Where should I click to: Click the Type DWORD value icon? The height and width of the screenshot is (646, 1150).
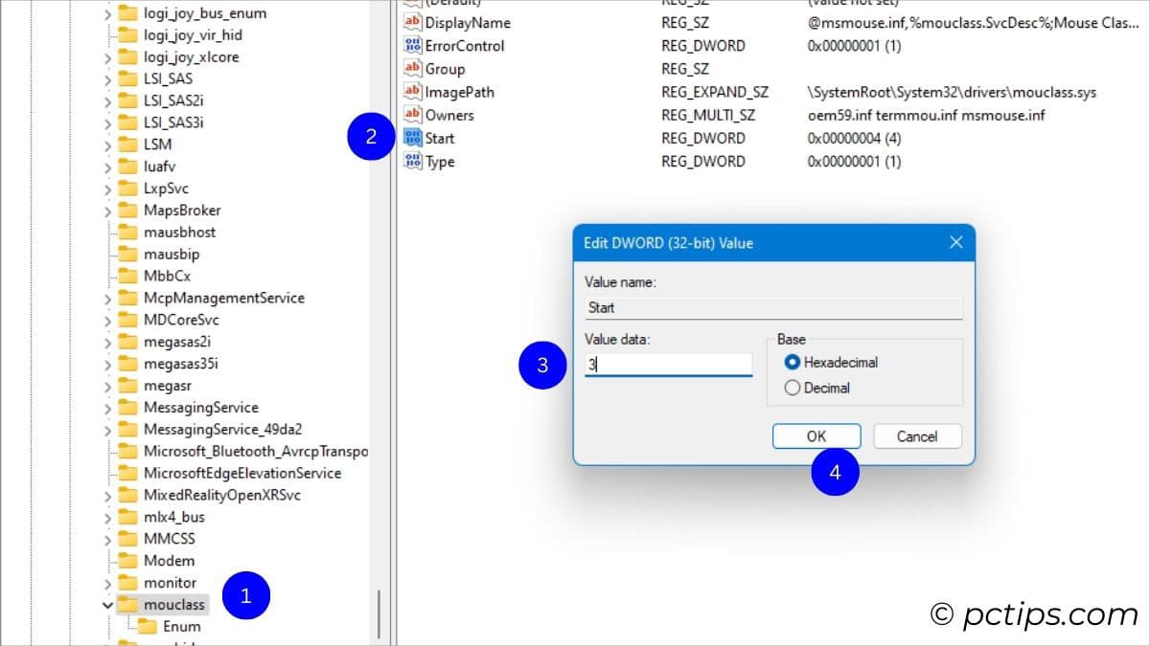pos(413,162)
